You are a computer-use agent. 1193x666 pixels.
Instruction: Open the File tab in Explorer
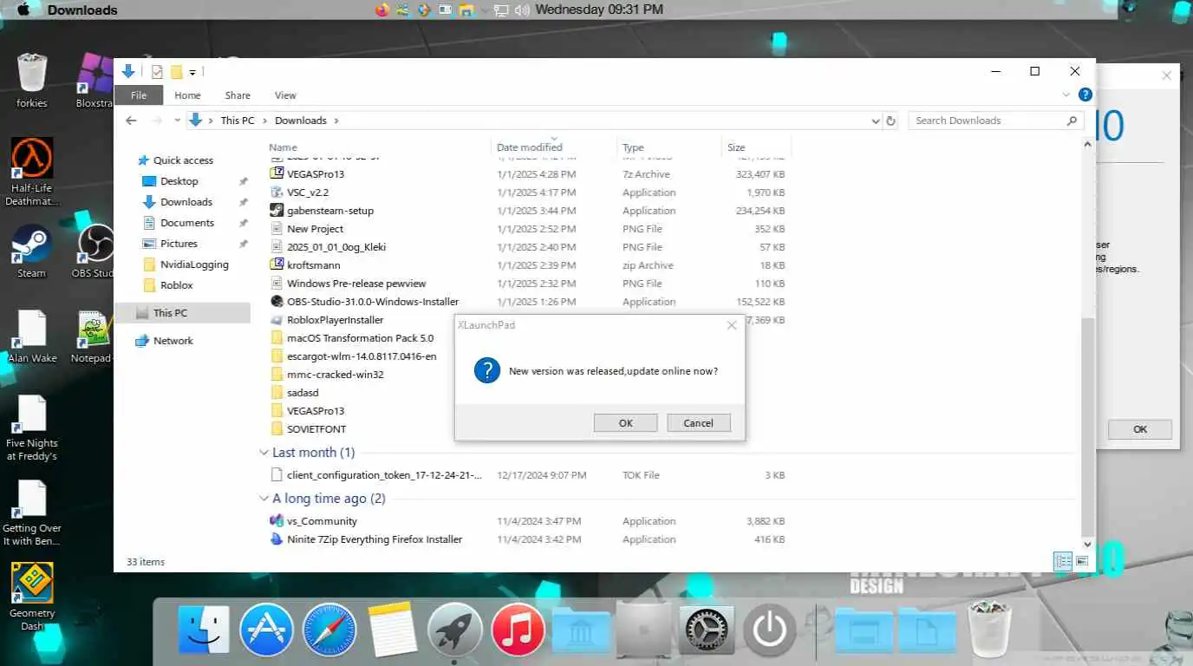pyautogui.click(x=139, y=95)
